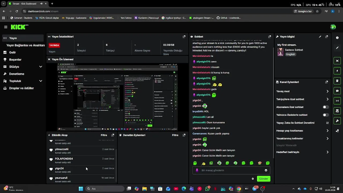Edit stream info with the Yayın bilgisi pencil icon
The image size is (343, 193).
320,37
